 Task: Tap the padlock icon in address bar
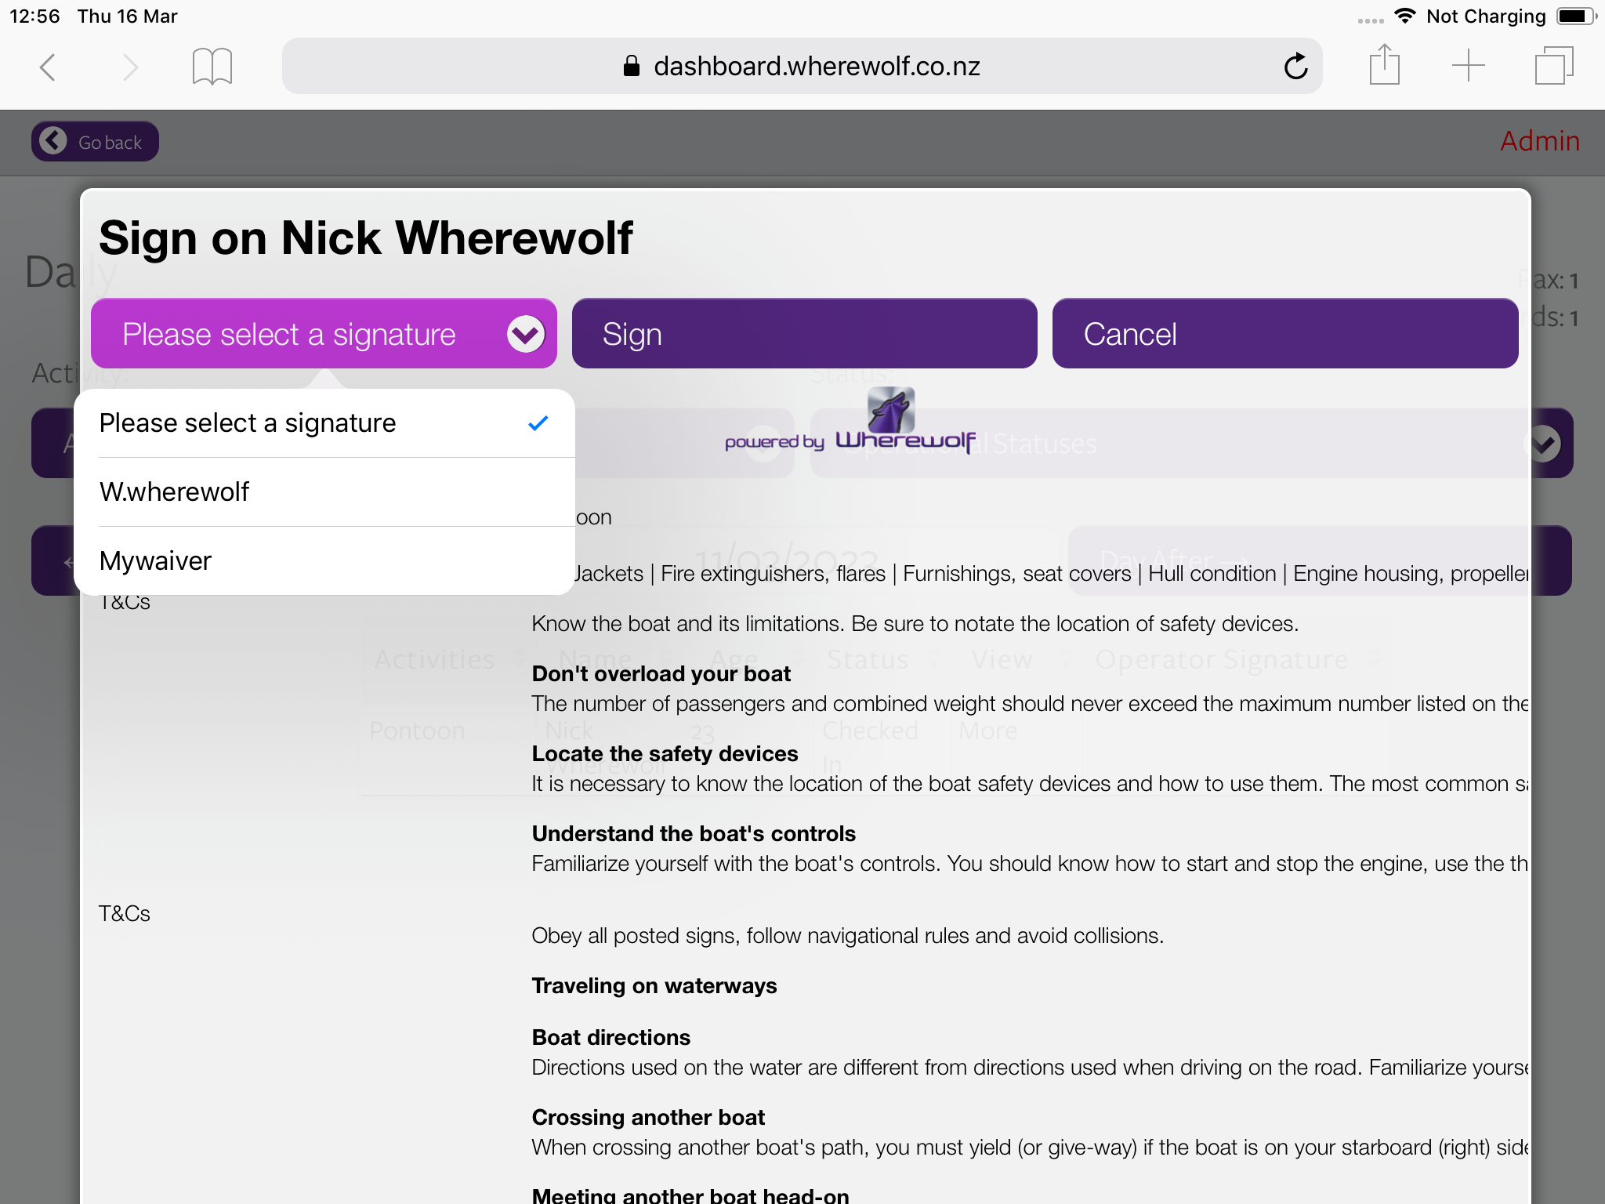pyautogui.click(x=631, y=66)
